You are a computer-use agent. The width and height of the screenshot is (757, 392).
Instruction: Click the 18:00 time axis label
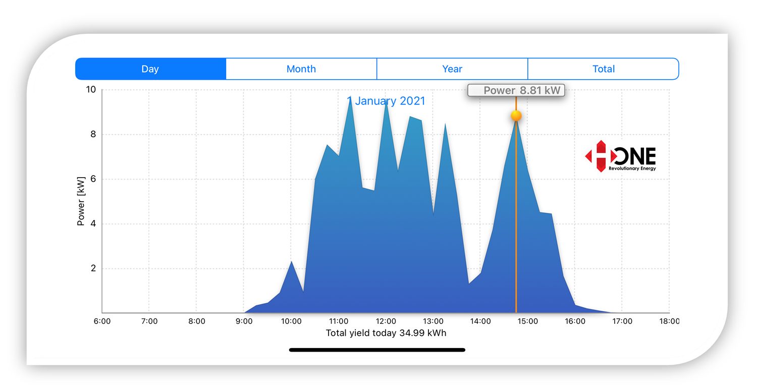click(x=669, y=321)
